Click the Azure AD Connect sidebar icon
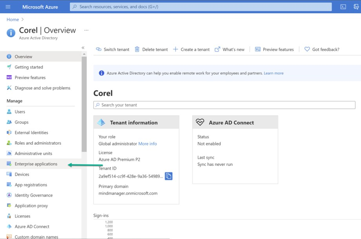Screen dimensions: 361x239 (9, 226)
